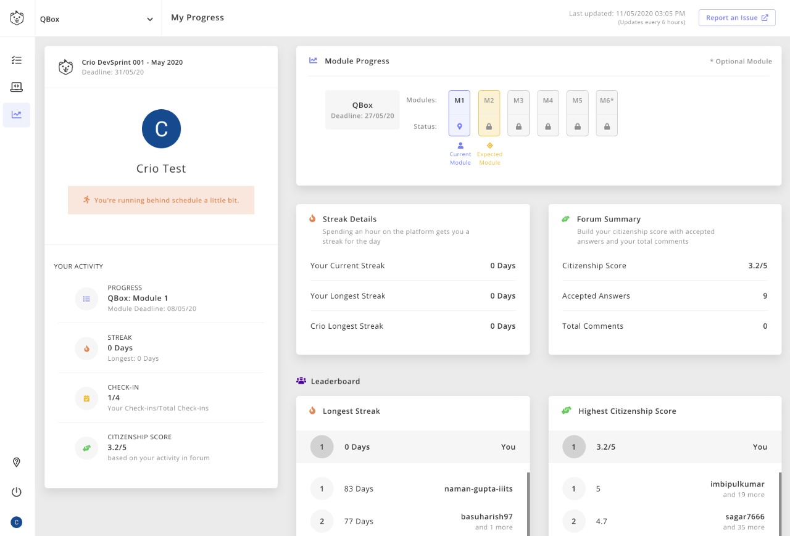790x536 pixels.
Task: Select locked module M4 tile
Action: [548, 113]
